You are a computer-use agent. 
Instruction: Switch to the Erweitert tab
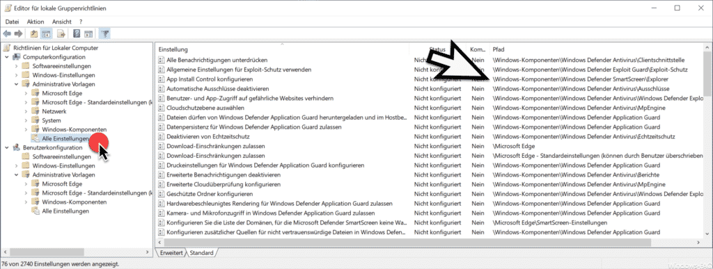171,252
